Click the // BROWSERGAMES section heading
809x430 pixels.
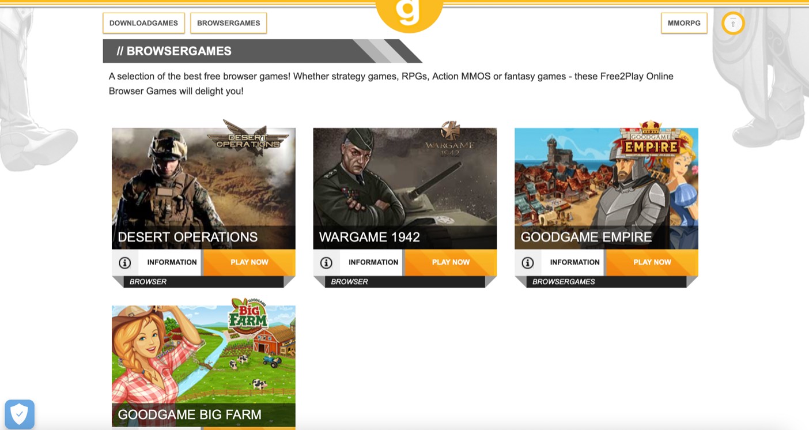[x=174, y=51]
